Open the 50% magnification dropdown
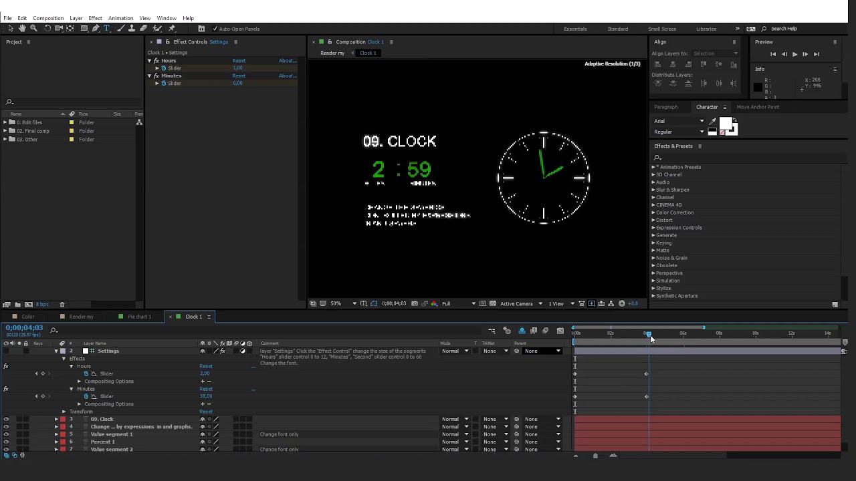856x481 pixels. tap(340, 304)
